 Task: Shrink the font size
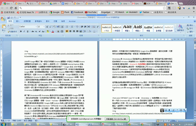point(50,26)
